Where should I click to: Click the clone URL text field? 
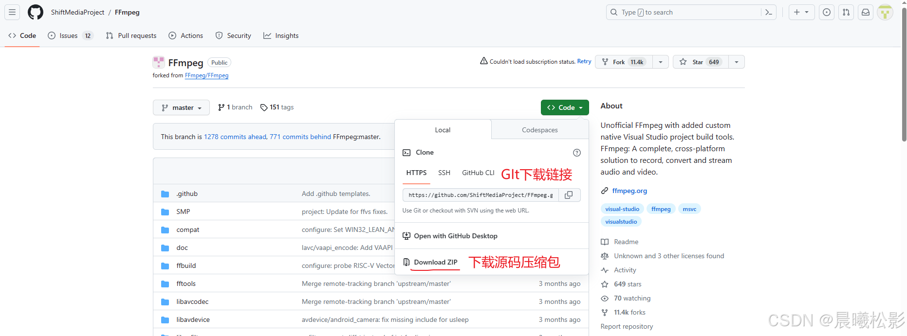[x=481, y=195]
